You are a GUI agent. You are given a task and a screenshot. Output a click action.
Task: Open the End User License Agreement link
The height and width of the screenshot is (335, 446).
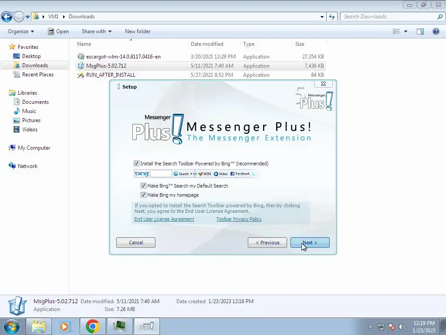point(164,219)
